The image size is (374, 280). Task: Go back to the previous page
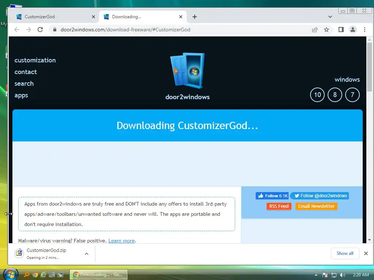pyautogui.click(x=17, y=30)
